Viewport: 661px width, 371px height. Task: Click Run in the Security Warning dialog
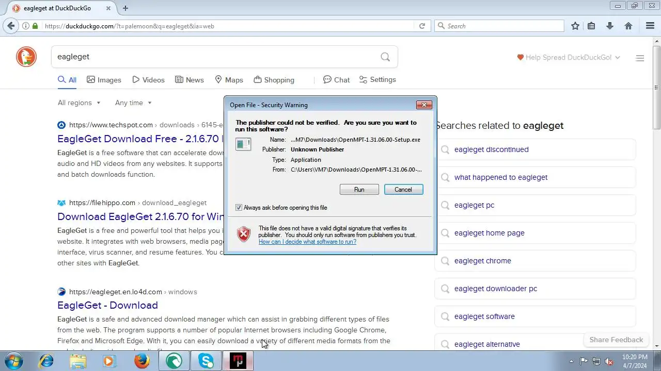pos(359,190)
